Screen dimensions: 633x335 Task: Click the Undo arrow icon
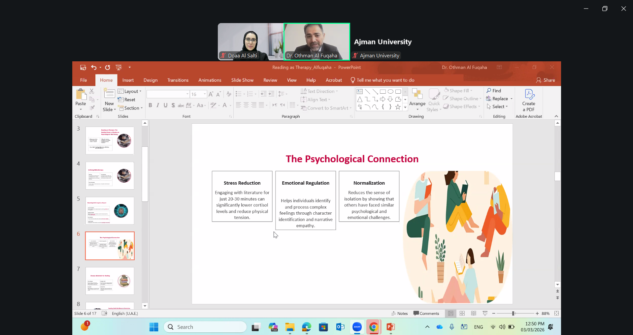pos(94,68)
